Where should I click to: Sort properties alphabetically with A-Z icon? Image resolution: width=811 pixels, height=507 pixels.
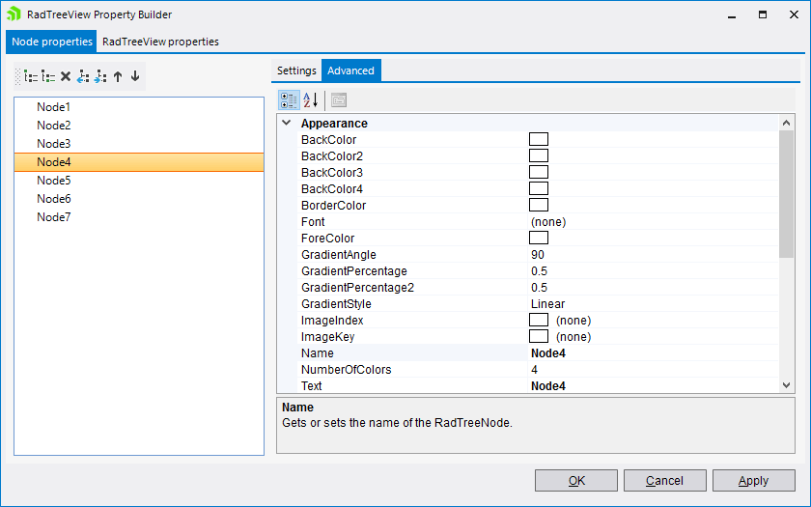pyautogui.click(x=310, y=99)
